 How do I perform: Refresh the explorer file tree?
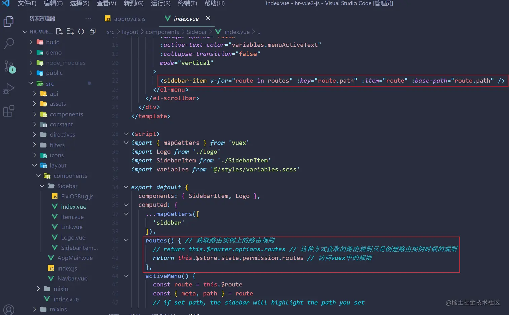81,32
